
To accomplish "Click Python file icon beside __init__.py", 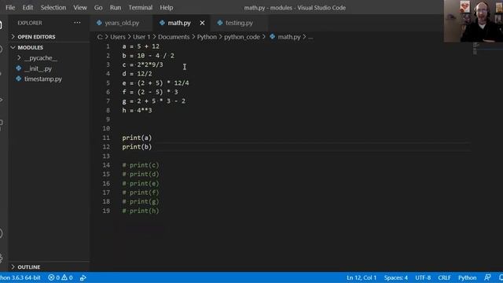I will [x=19, y=68].
